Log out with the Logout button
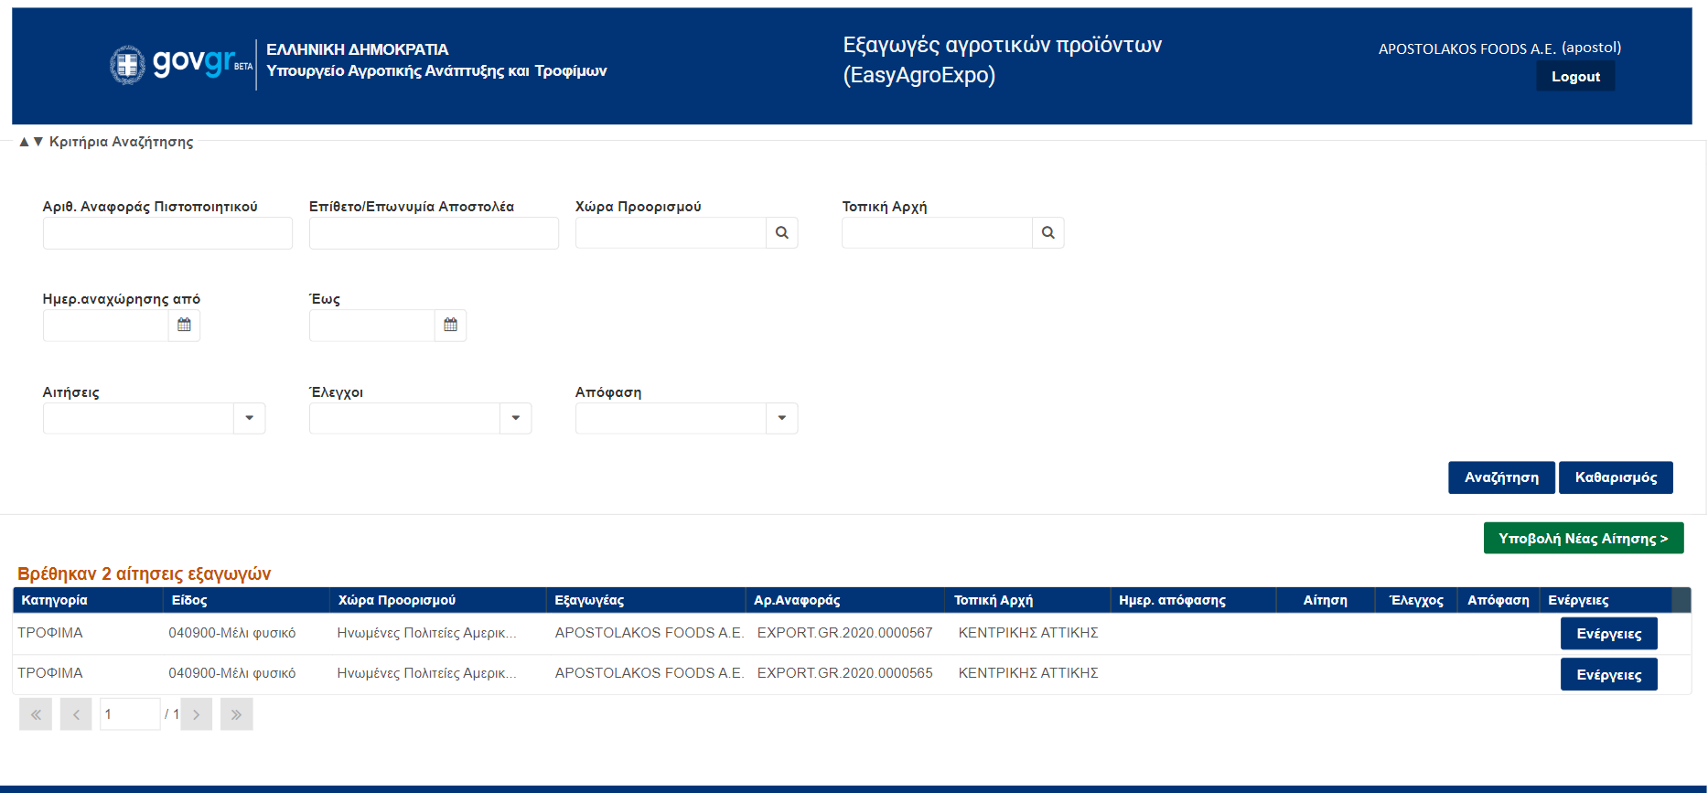This screenshot has height=793, width=1708. [1575, 77]
